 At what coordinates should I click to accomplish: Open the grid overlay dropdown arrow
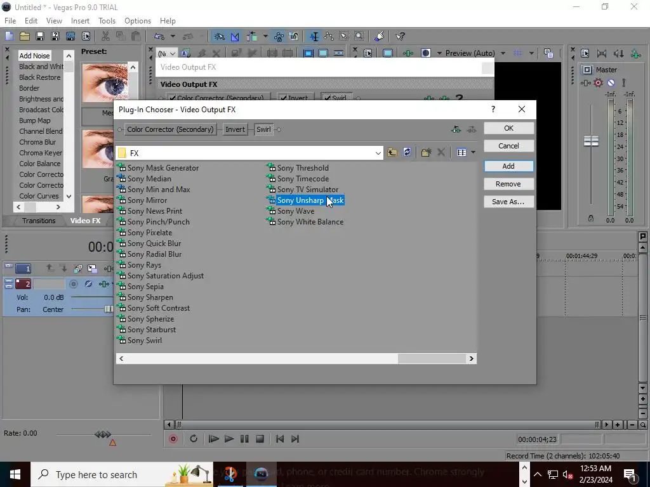point(531,53)
